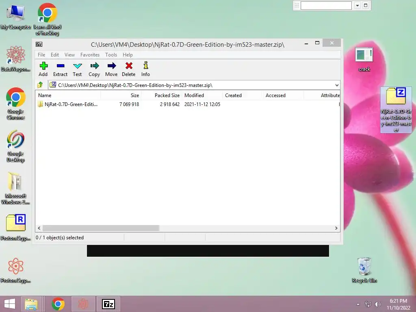Viewport: 416px width, 312px height.
Task: Select the My Computer desktop icon
Action: pyautogui.click(x=16, y=17)
